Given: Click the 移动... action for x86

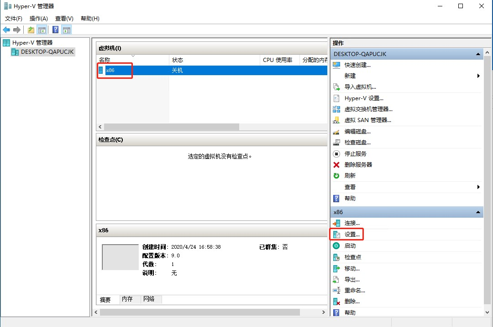Looking at the screenshot, I should 352,268.
